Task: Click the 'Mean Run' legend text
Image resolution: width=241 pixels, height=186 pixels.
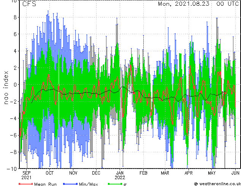Action: tap(45, 184)
